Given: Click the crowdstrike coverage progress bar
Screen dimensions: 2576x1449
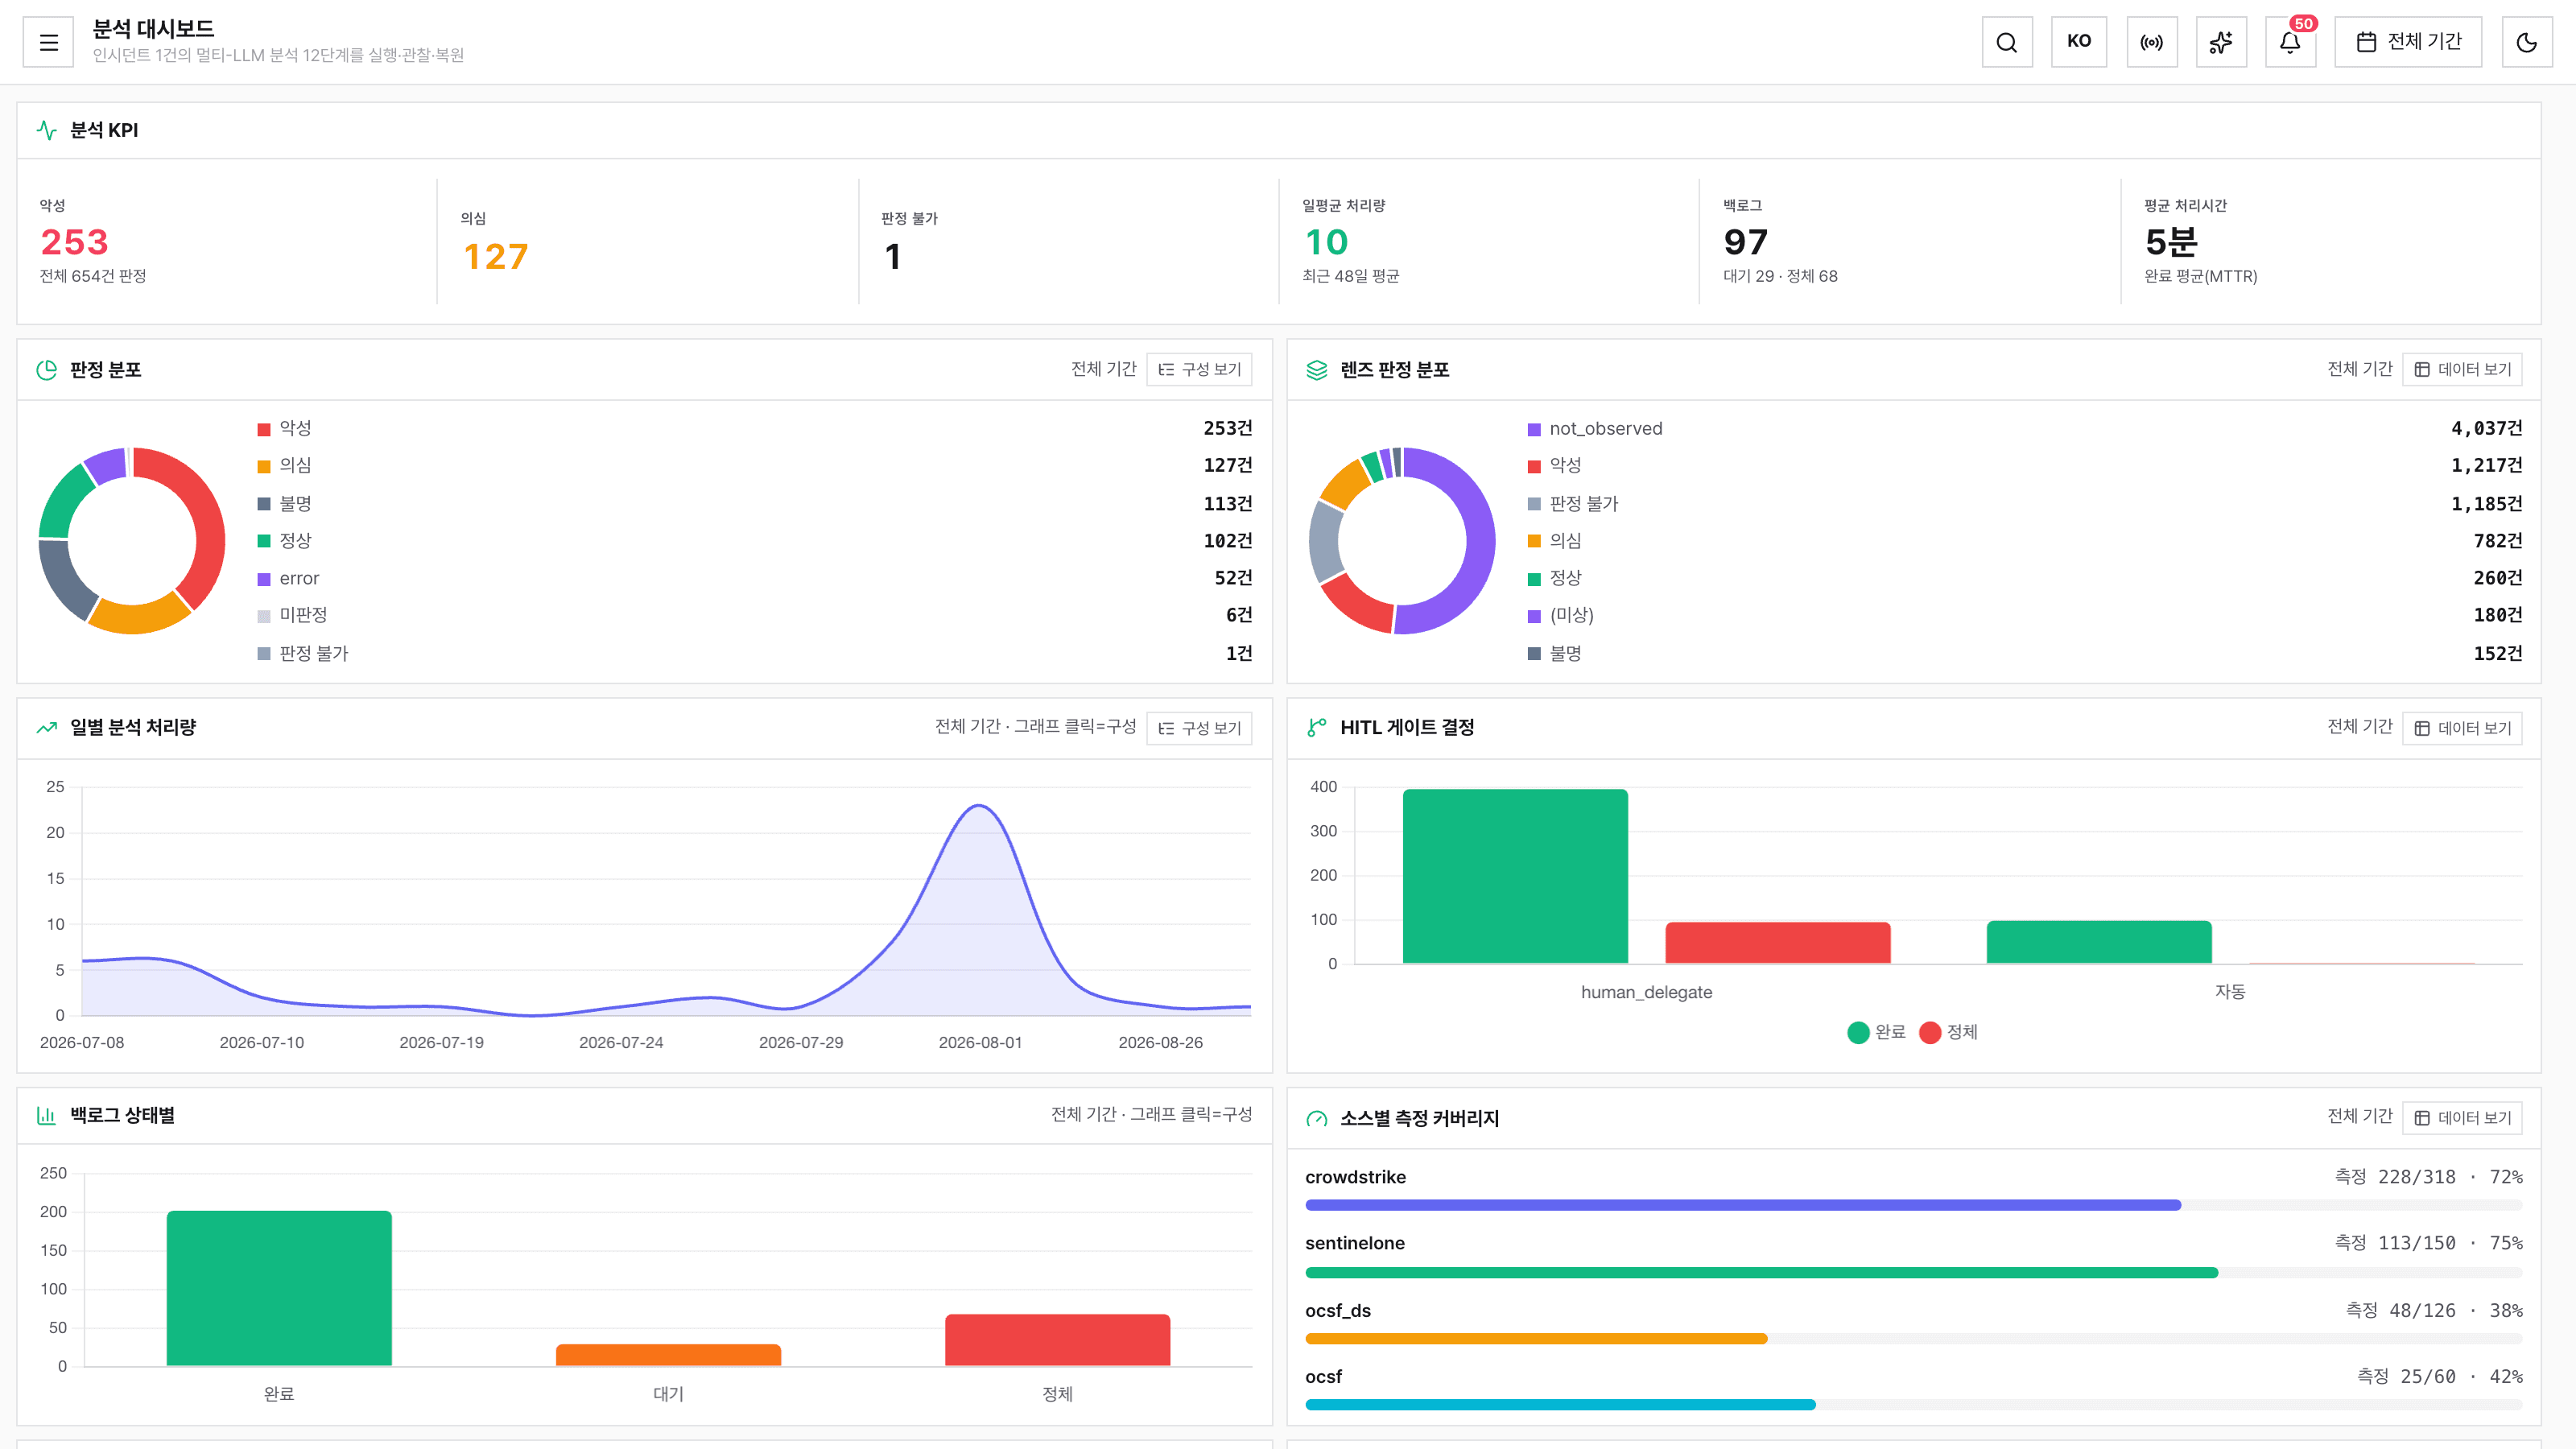Looking at the screenshot, I should pyautogui.click(x=1913, y=1206).
